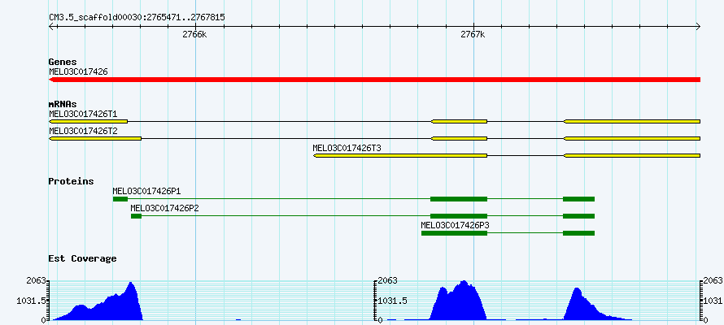Click the 1031.5 label on the middle coverage axis
This screenshot has height=325, width=724.
[x=393, y=301]
